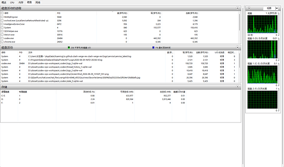Viewport: 284px width, 167px height.
Task: Select the C: E: logical disk row
Action: coord(93,95)
